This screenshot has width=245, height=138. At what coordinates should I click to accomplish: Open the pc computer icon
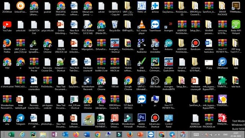click(x=155, y=101)
